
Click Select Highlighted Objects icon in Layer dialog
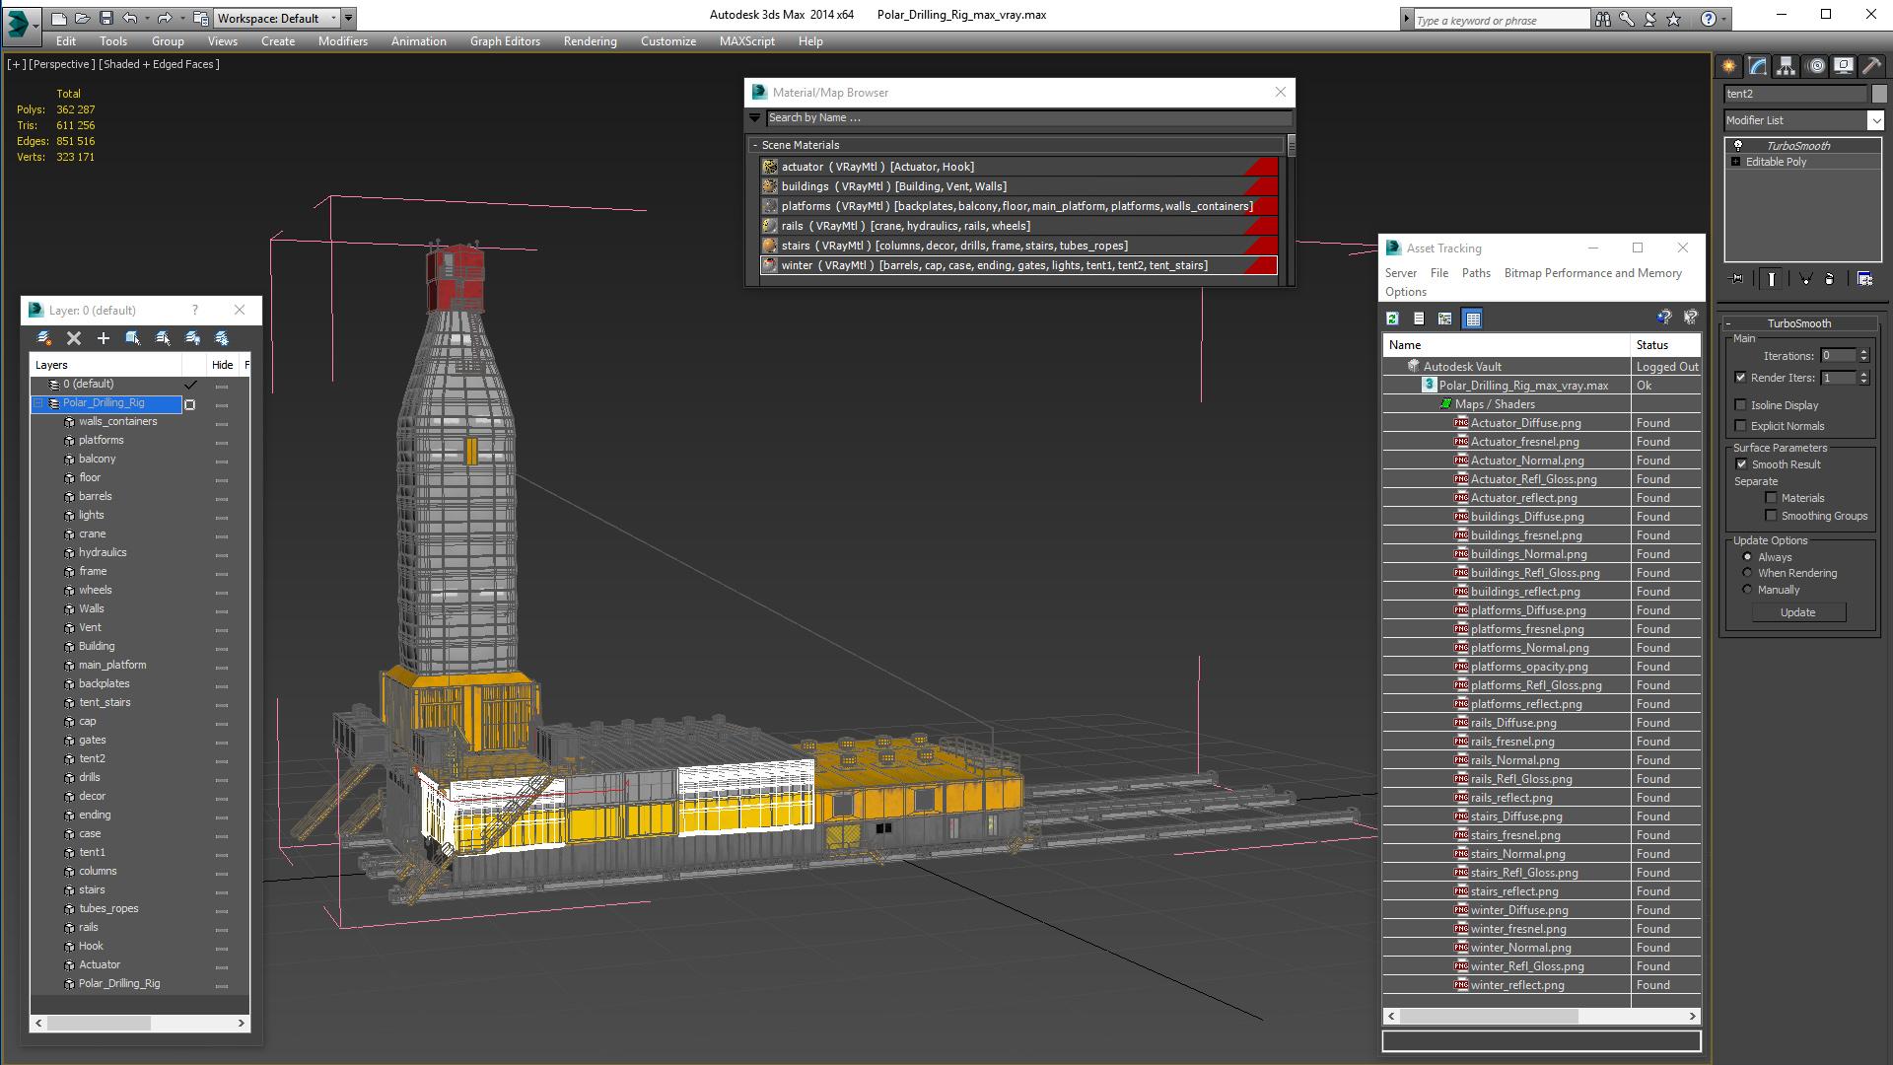[132, 338]
